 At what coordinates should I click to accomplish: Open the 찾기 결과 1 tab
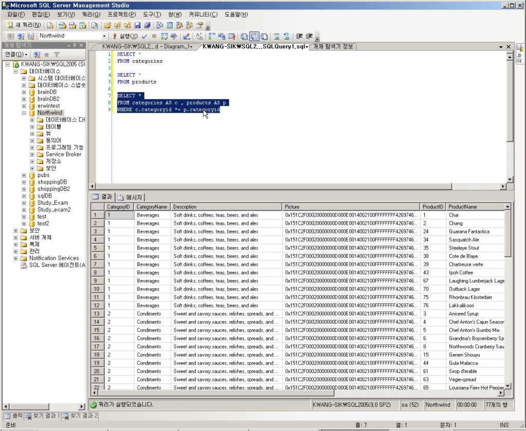(x=42, y=416)
